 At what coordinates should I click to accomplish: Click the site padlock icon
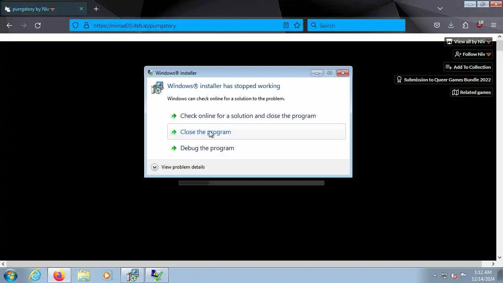[86, 26]
